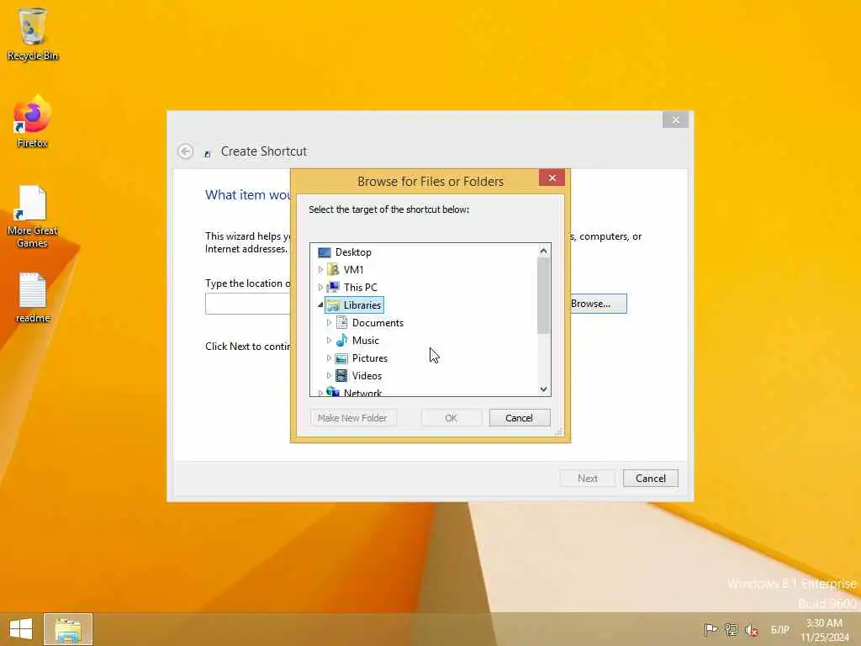Viewport: 861px width, 646px height.
Task: Click the VM1 user folder icon
Action: 333,270
